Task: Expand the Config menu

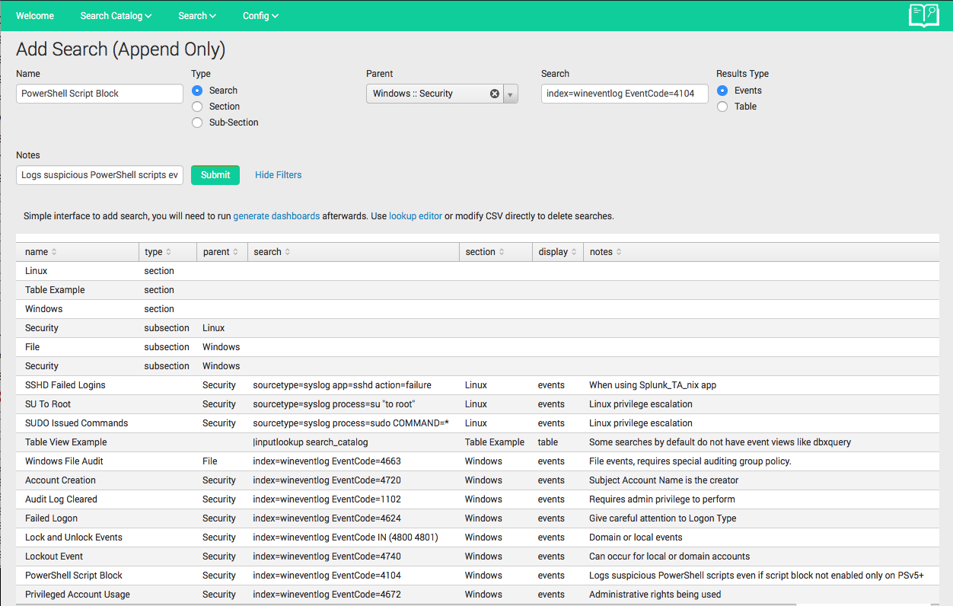Action: coord(260,15)
